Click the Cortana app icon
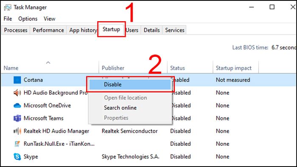297x167 pixels. [17, 80]
